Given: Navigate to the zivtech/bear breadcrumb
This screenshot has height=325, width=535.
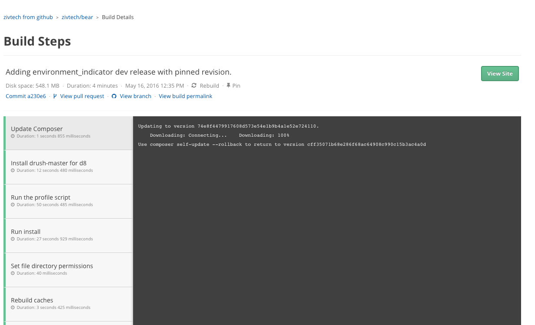Looking at the screenshot, I should [77, 17].
